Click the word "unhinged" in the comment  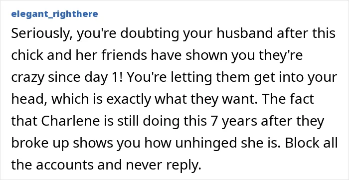[206, 144]
